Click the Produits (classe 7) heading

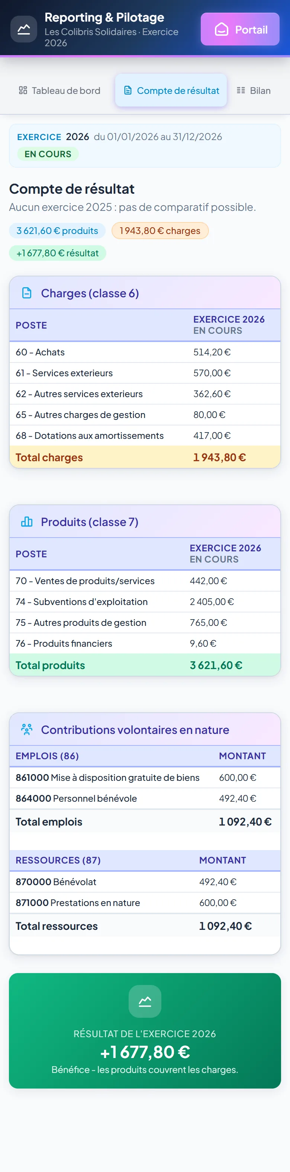pyautogui.click(x=90, y=522)
